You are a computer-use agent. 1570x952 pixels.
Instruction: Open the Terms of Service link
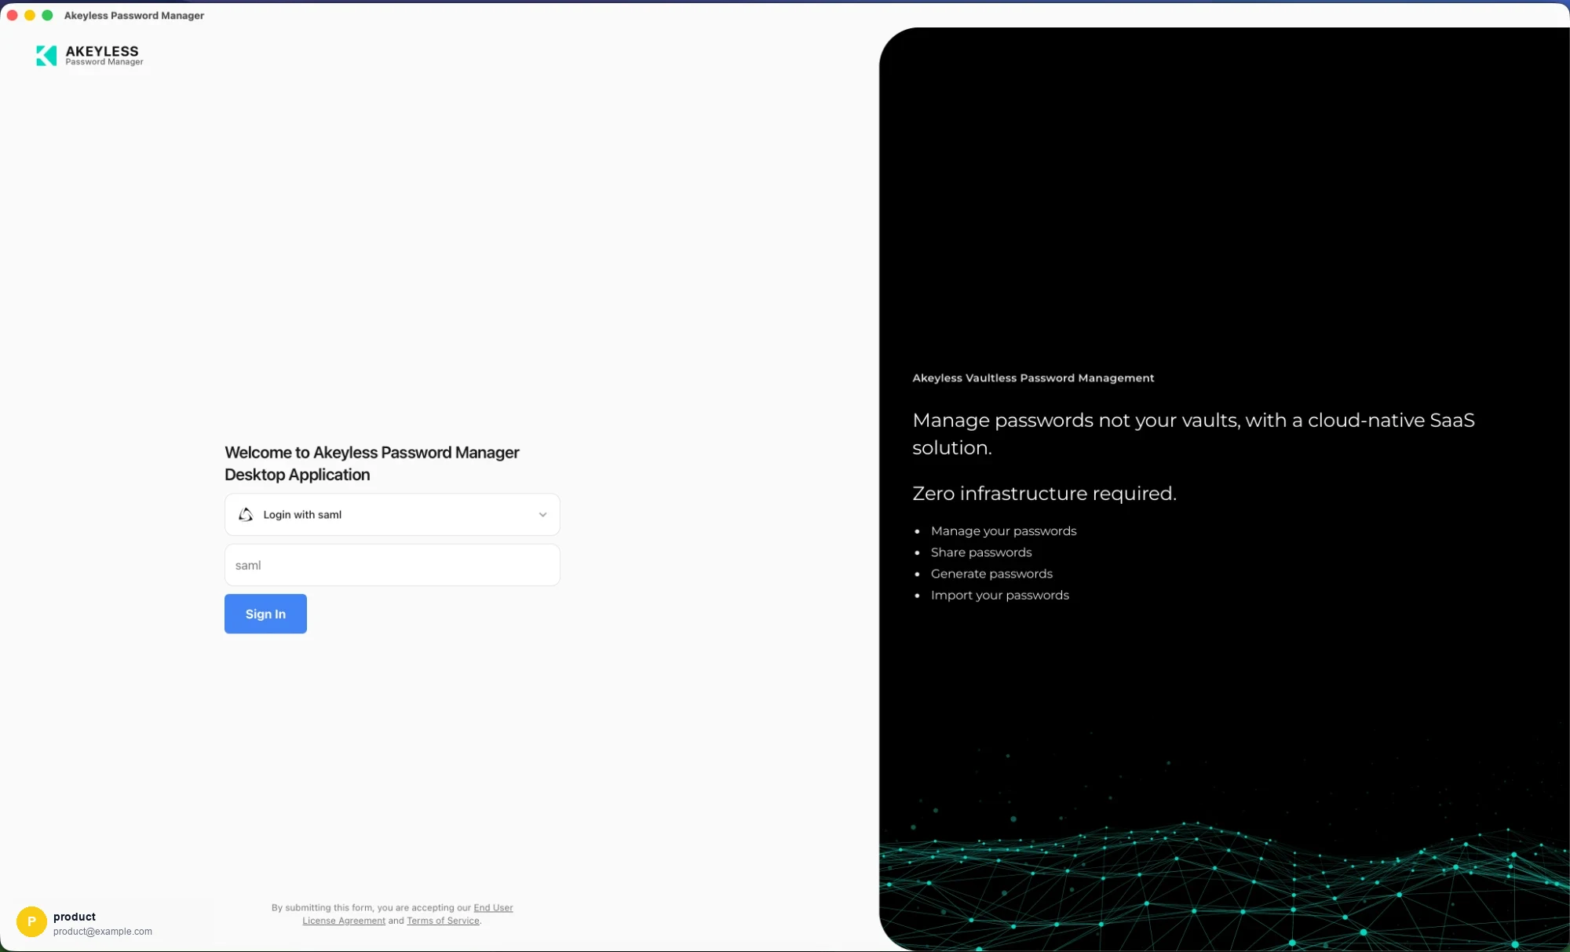coord(443,921)
